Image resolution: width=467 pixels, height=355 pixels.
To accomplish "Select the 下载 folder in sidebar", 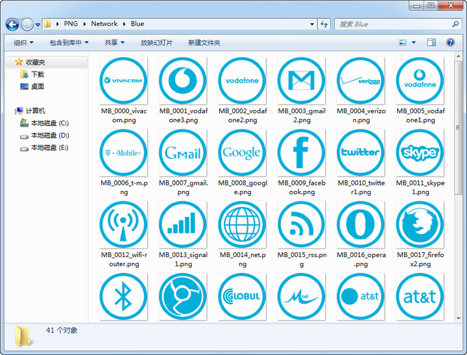I will pos(37,75).
